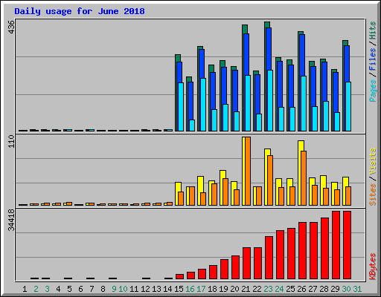Click the cyan pages bar for day 15

pos(181,107)
